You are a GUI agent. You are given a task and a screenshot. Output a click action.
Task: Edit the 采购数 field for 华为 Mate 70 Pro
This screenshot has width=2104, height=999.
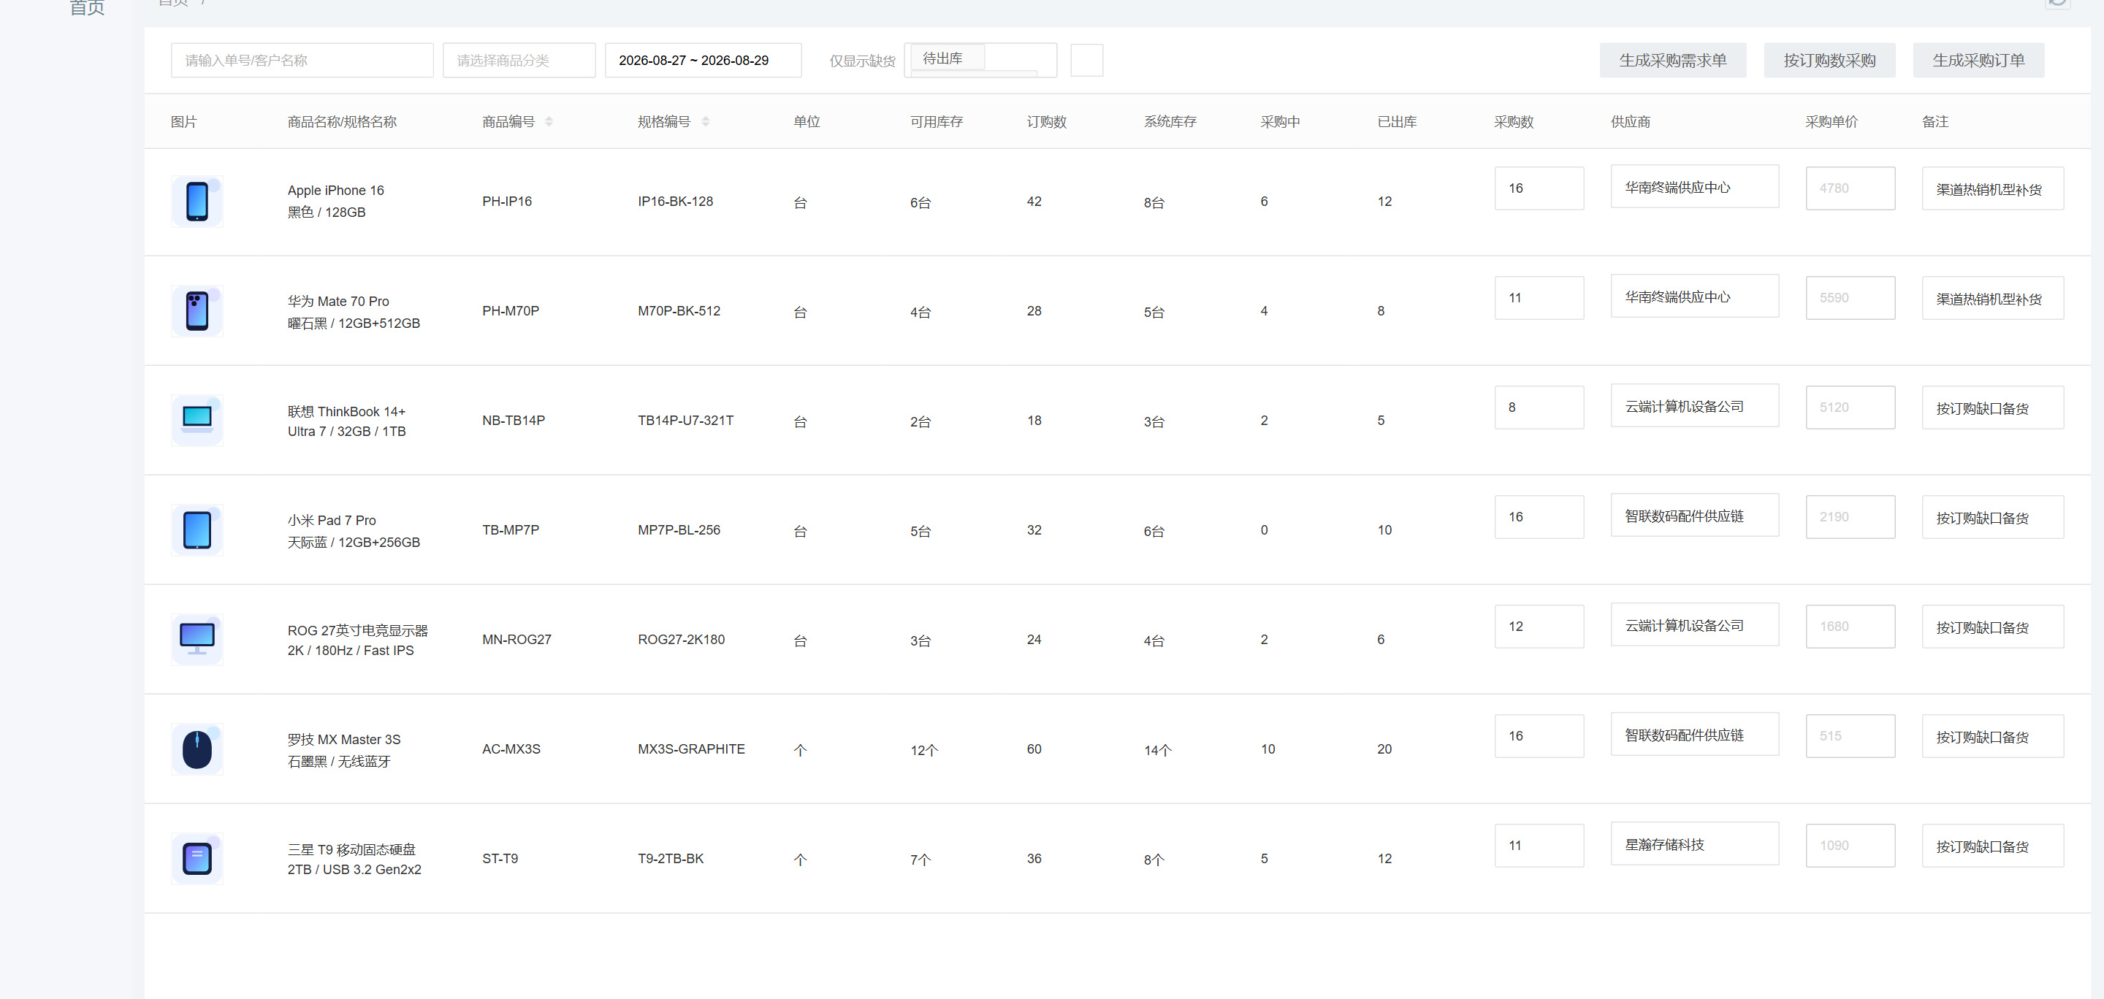pos(1539,298)
